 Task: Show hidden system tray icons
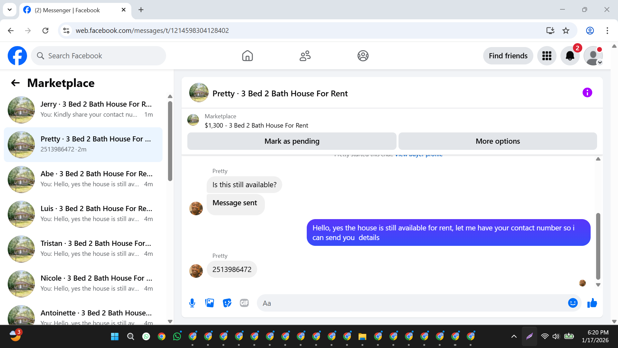coord(514,336)
